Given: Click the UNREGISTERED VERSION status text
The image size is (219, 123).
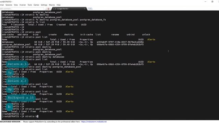Looking at the screenshot, I should 10,122.
